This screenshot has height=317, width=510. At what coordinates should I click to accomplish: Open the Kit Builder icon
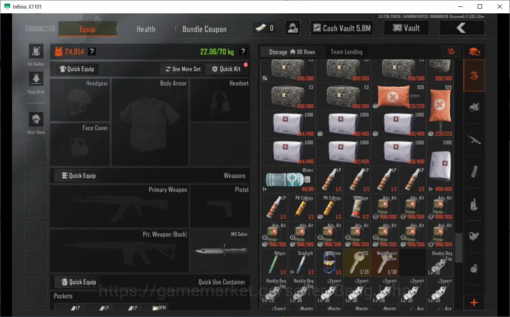coord(36,51)
